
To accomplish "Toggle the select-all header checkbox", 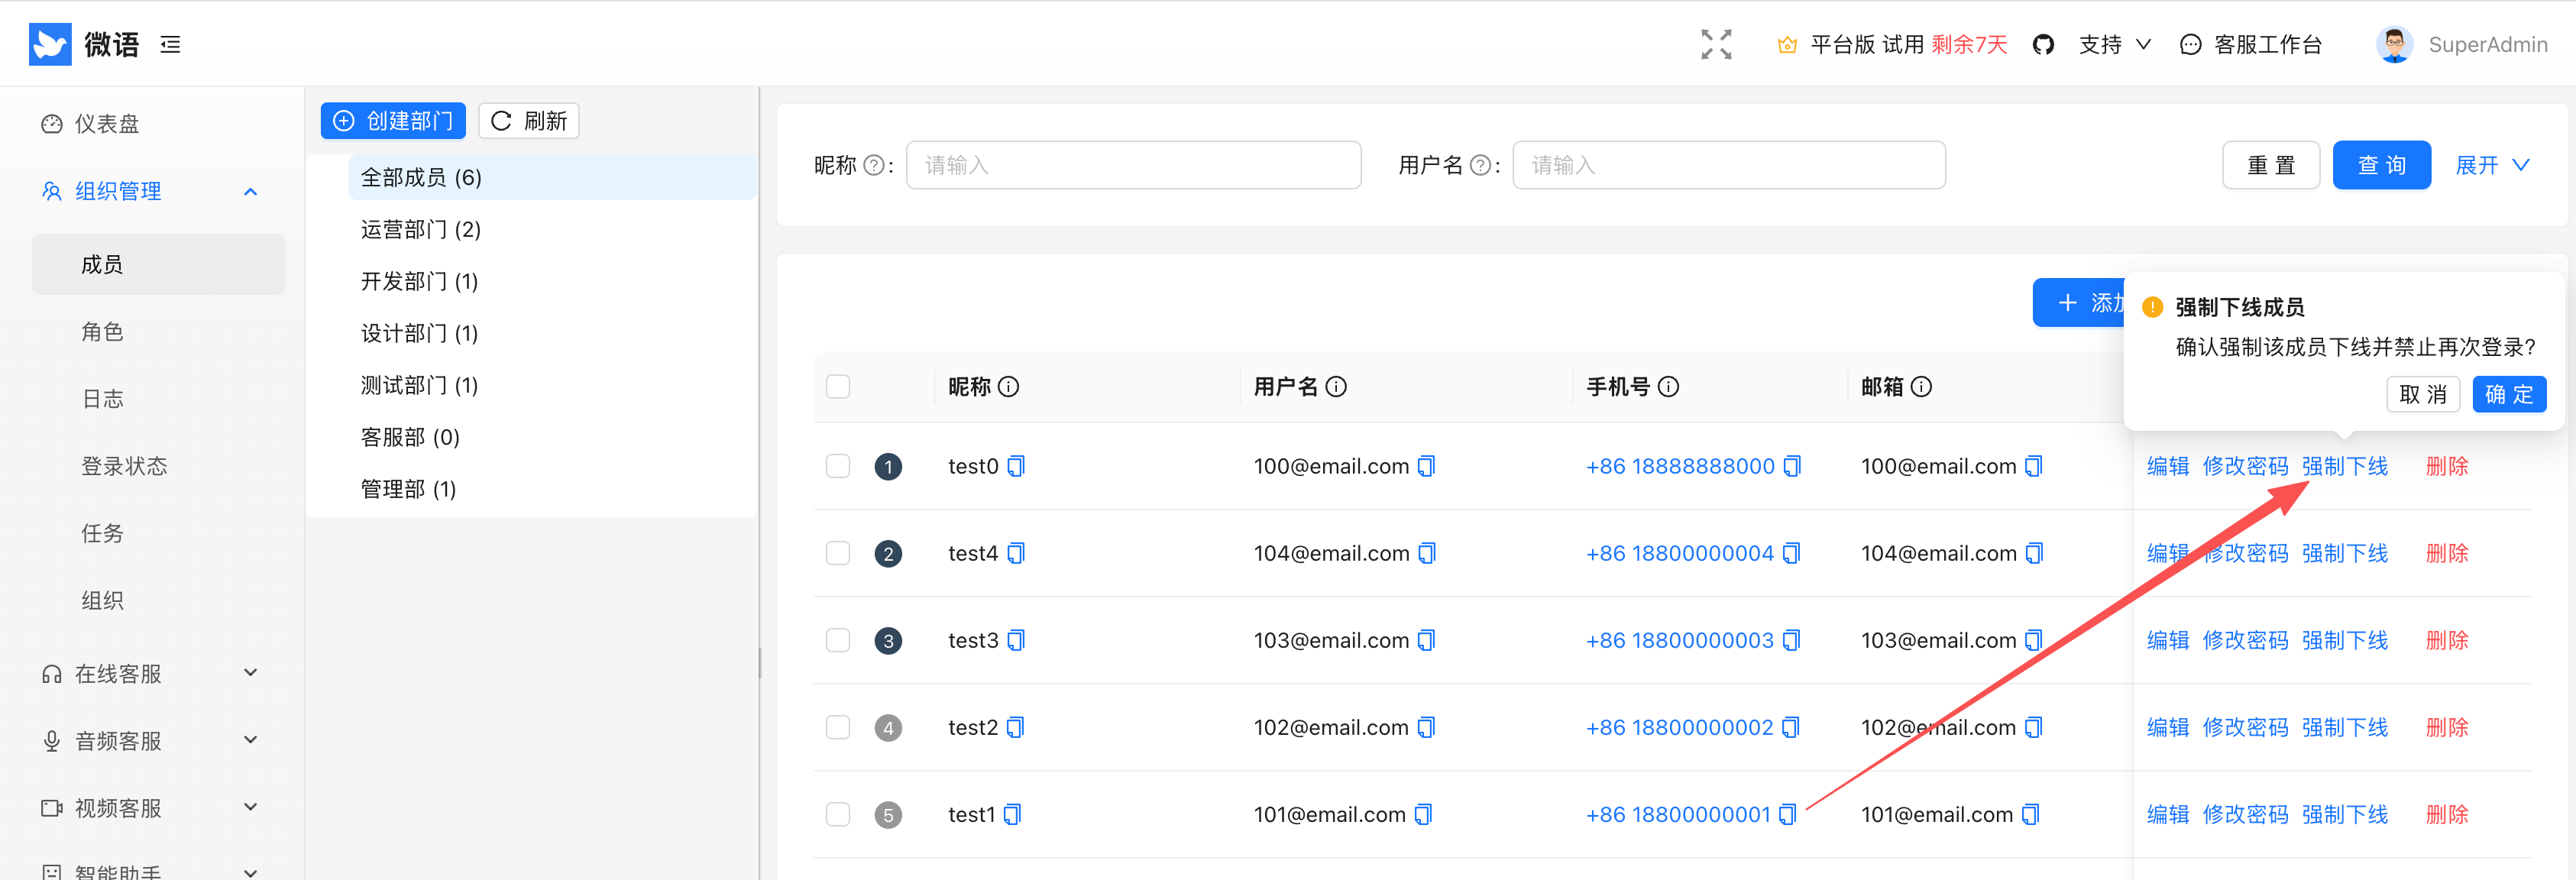I will coord(838,386).
